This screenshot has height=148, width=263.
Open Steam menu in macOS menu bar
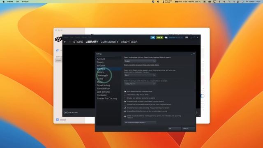tap(10, 2)
